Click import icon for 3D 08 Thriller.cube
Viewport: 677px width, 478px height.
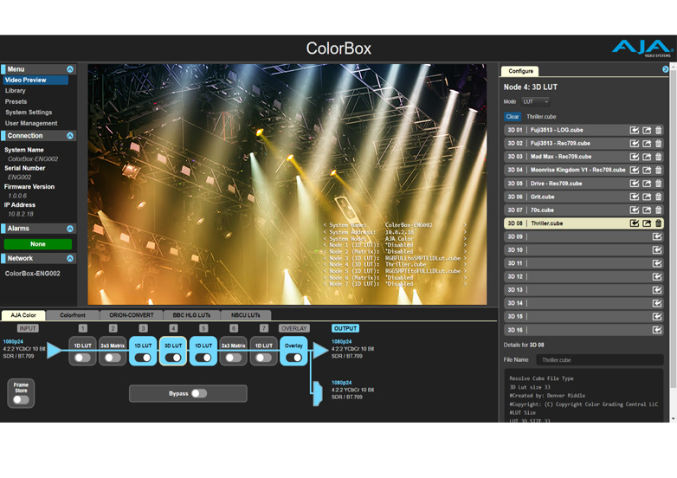[x=635, y=223]
